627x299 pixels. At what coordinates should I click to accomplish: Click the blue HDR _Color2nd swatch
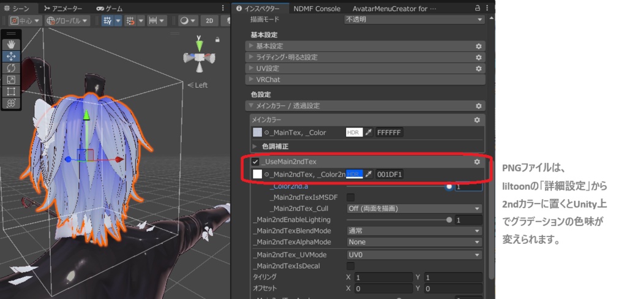point(355,174)
